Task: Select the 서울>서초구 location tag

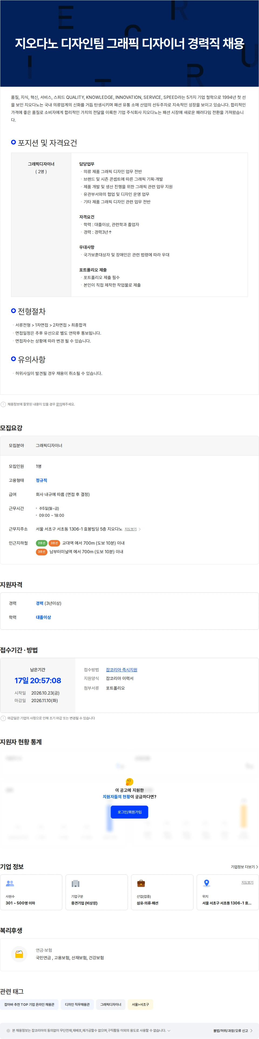Action: 140,1004
